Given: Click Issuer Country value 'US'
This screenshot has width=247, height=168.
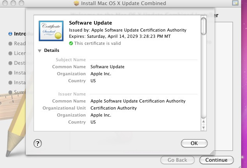Looking at the screenshot, I should pos(93,122).
